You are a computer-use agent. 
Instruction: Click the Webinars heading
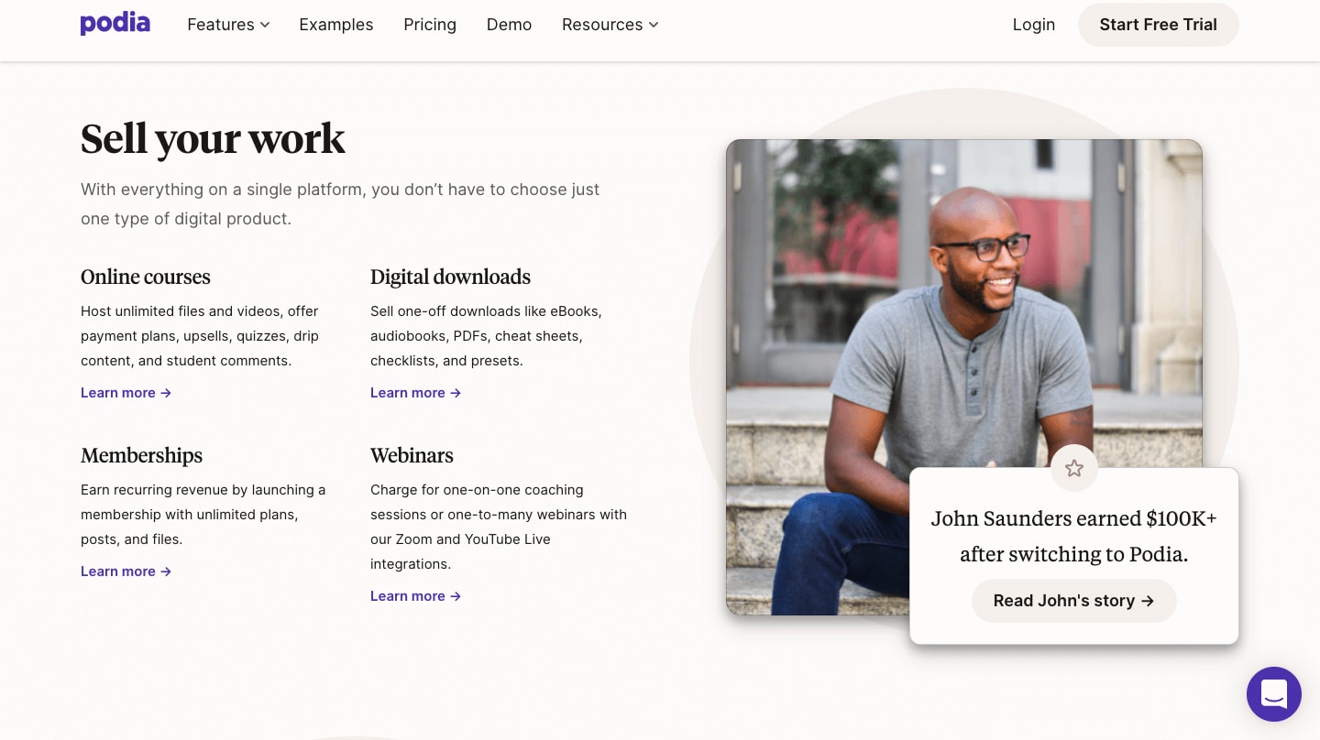click(x=412, y=455)
